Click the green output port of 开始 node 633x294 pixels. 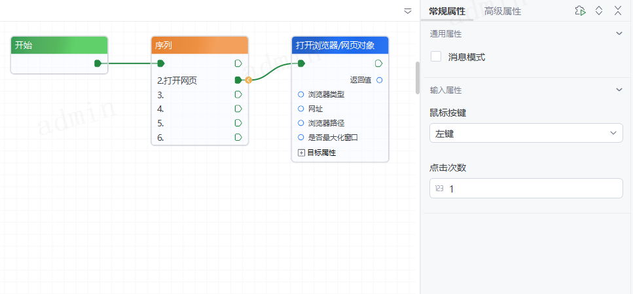click(98, 64)
